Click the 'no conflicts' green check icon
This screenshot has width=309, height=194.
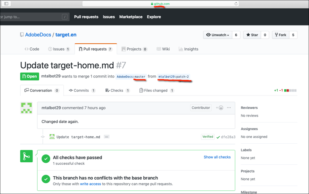[46, 179]
